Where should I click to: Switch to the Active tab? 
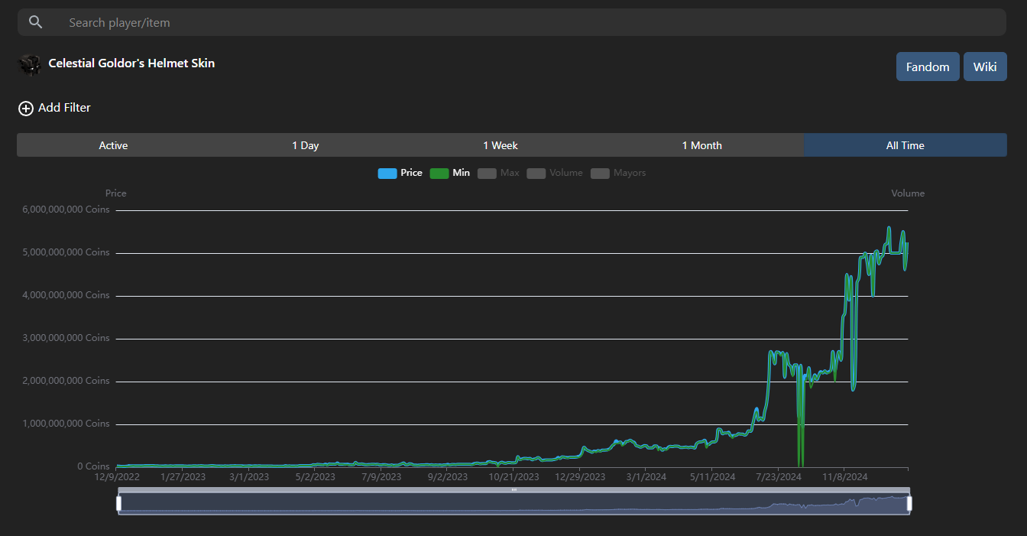point(113,145)
